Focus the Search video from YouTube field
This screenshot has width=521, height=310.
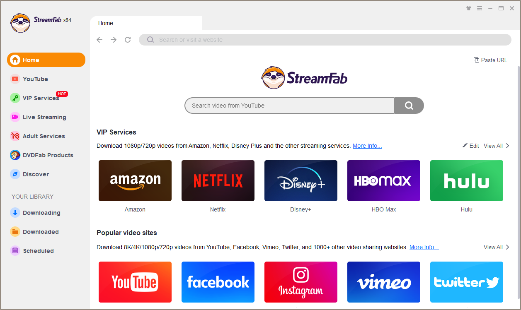(289, 106)
